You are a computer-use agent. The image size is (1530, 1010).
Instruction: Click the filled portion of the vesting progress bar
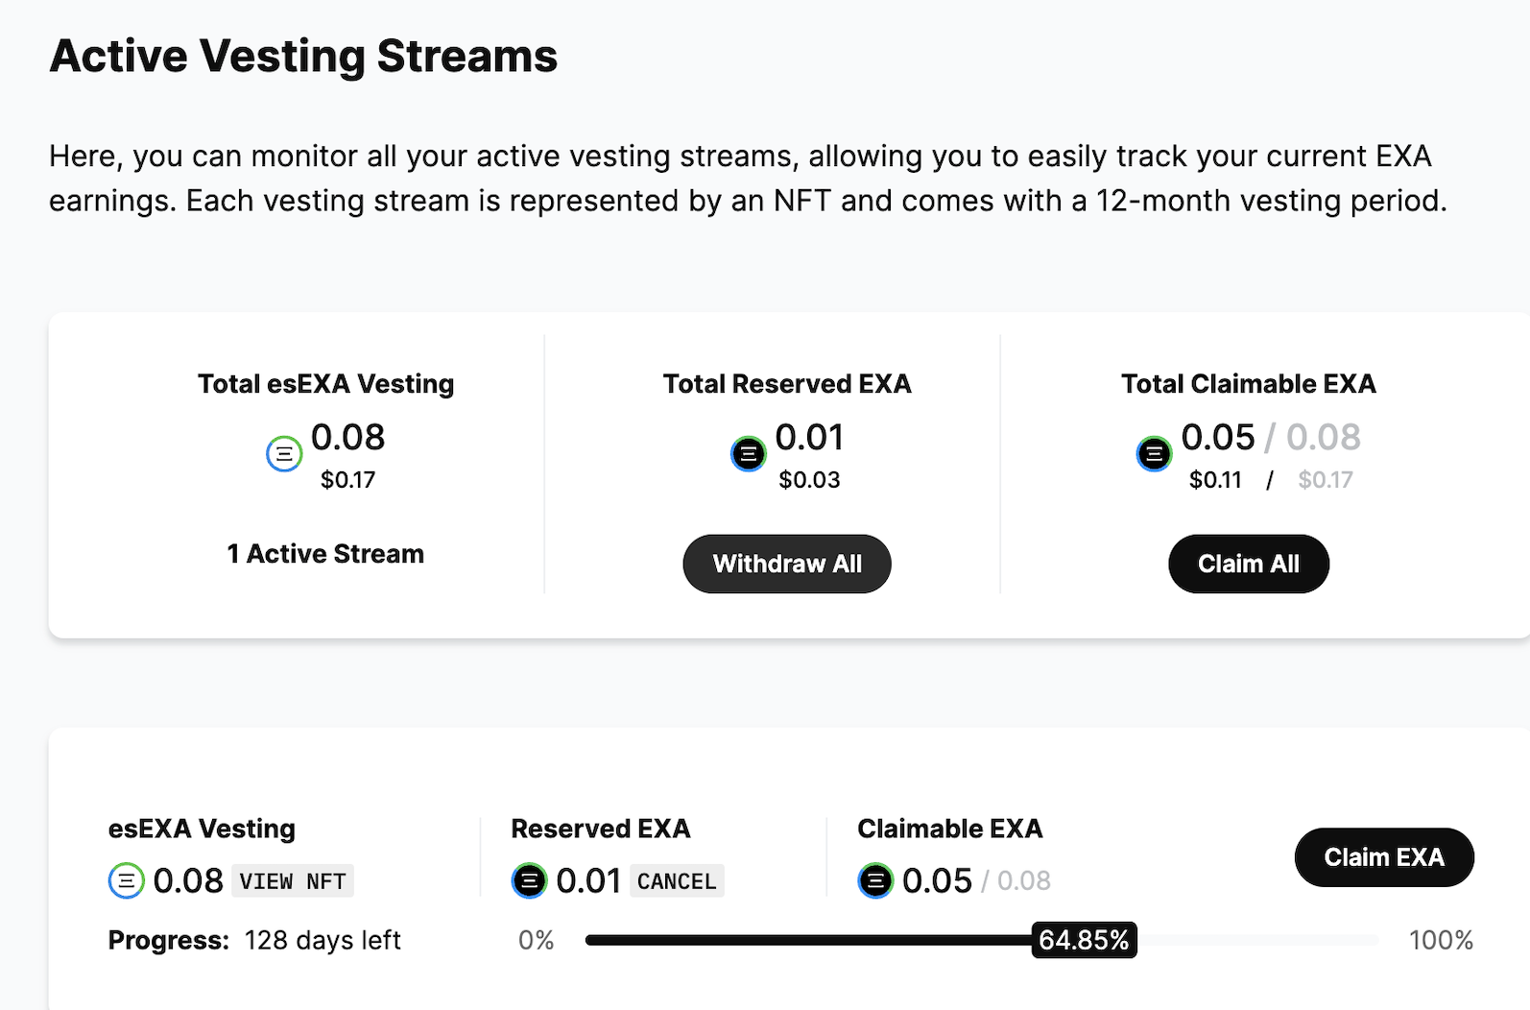click(806, 941)
